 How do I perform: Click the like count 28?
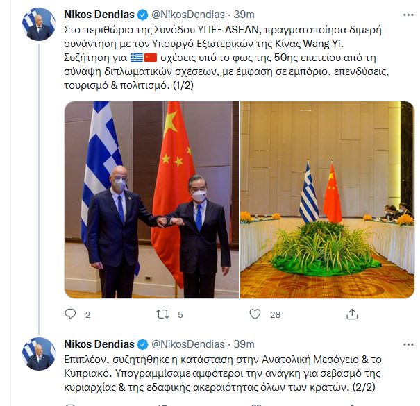pos(275,314)
